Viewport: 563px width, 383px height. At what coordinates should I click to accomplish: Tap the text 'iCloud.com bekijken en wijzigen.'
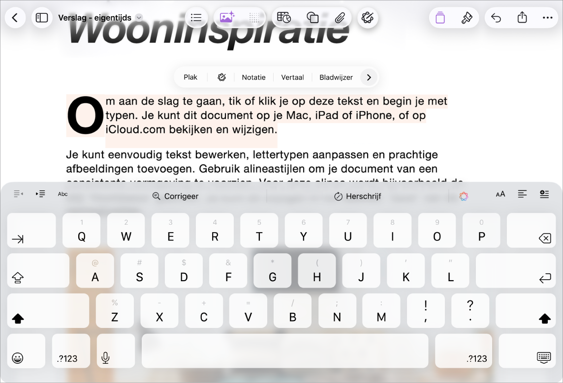coord(191,129)
